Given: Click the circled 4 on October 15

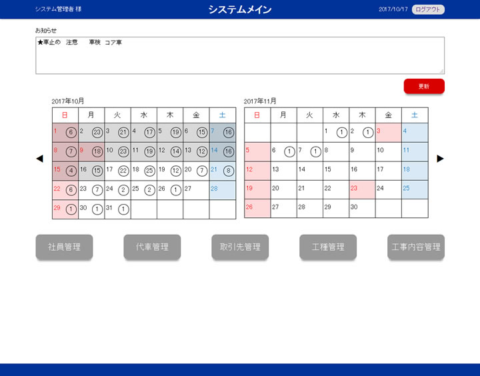Looking at the screenshot, I should coord(71,171).
